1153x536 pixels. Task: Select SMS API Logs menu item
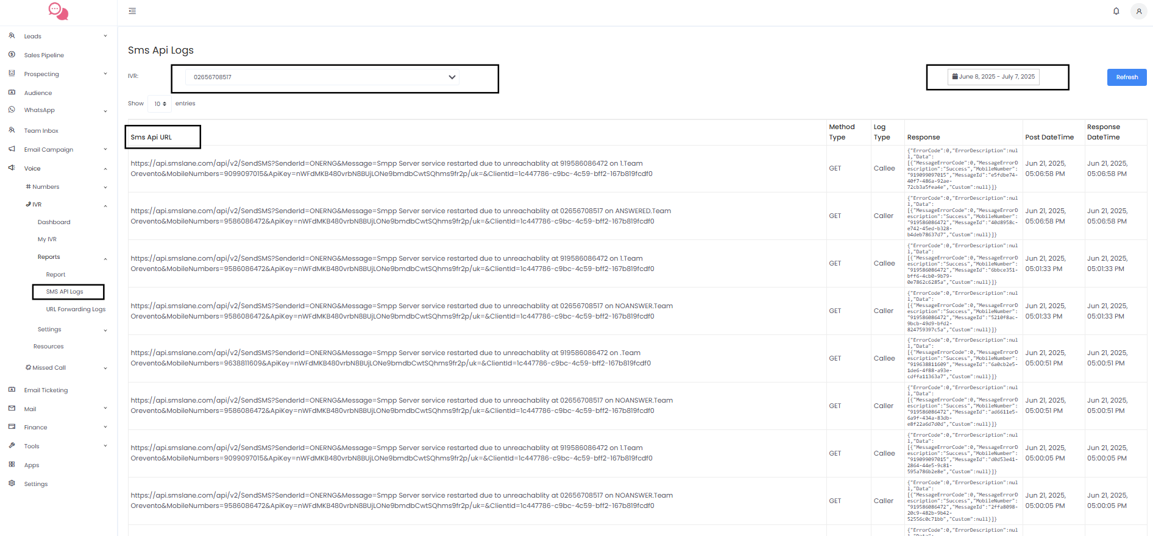65,292
